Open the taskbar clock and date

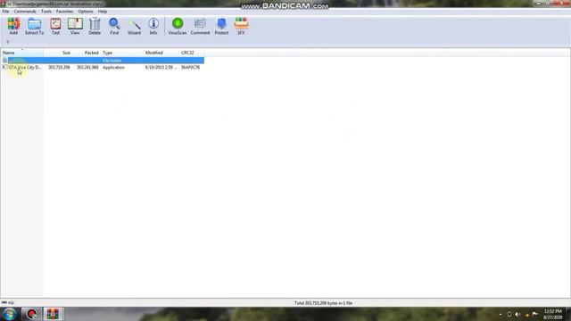pos(552,314)
